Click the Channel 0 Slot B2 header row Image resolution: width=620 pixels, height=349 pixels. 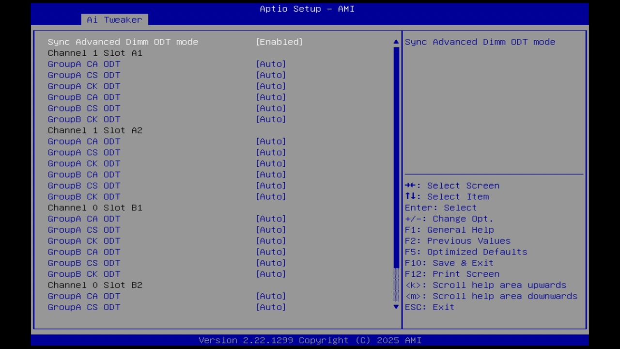point(95,285)
